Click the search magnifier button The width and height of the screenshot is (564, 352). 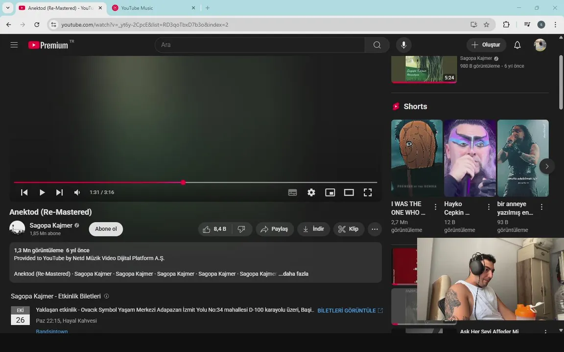pyautogui.click(x=377, y=45)
